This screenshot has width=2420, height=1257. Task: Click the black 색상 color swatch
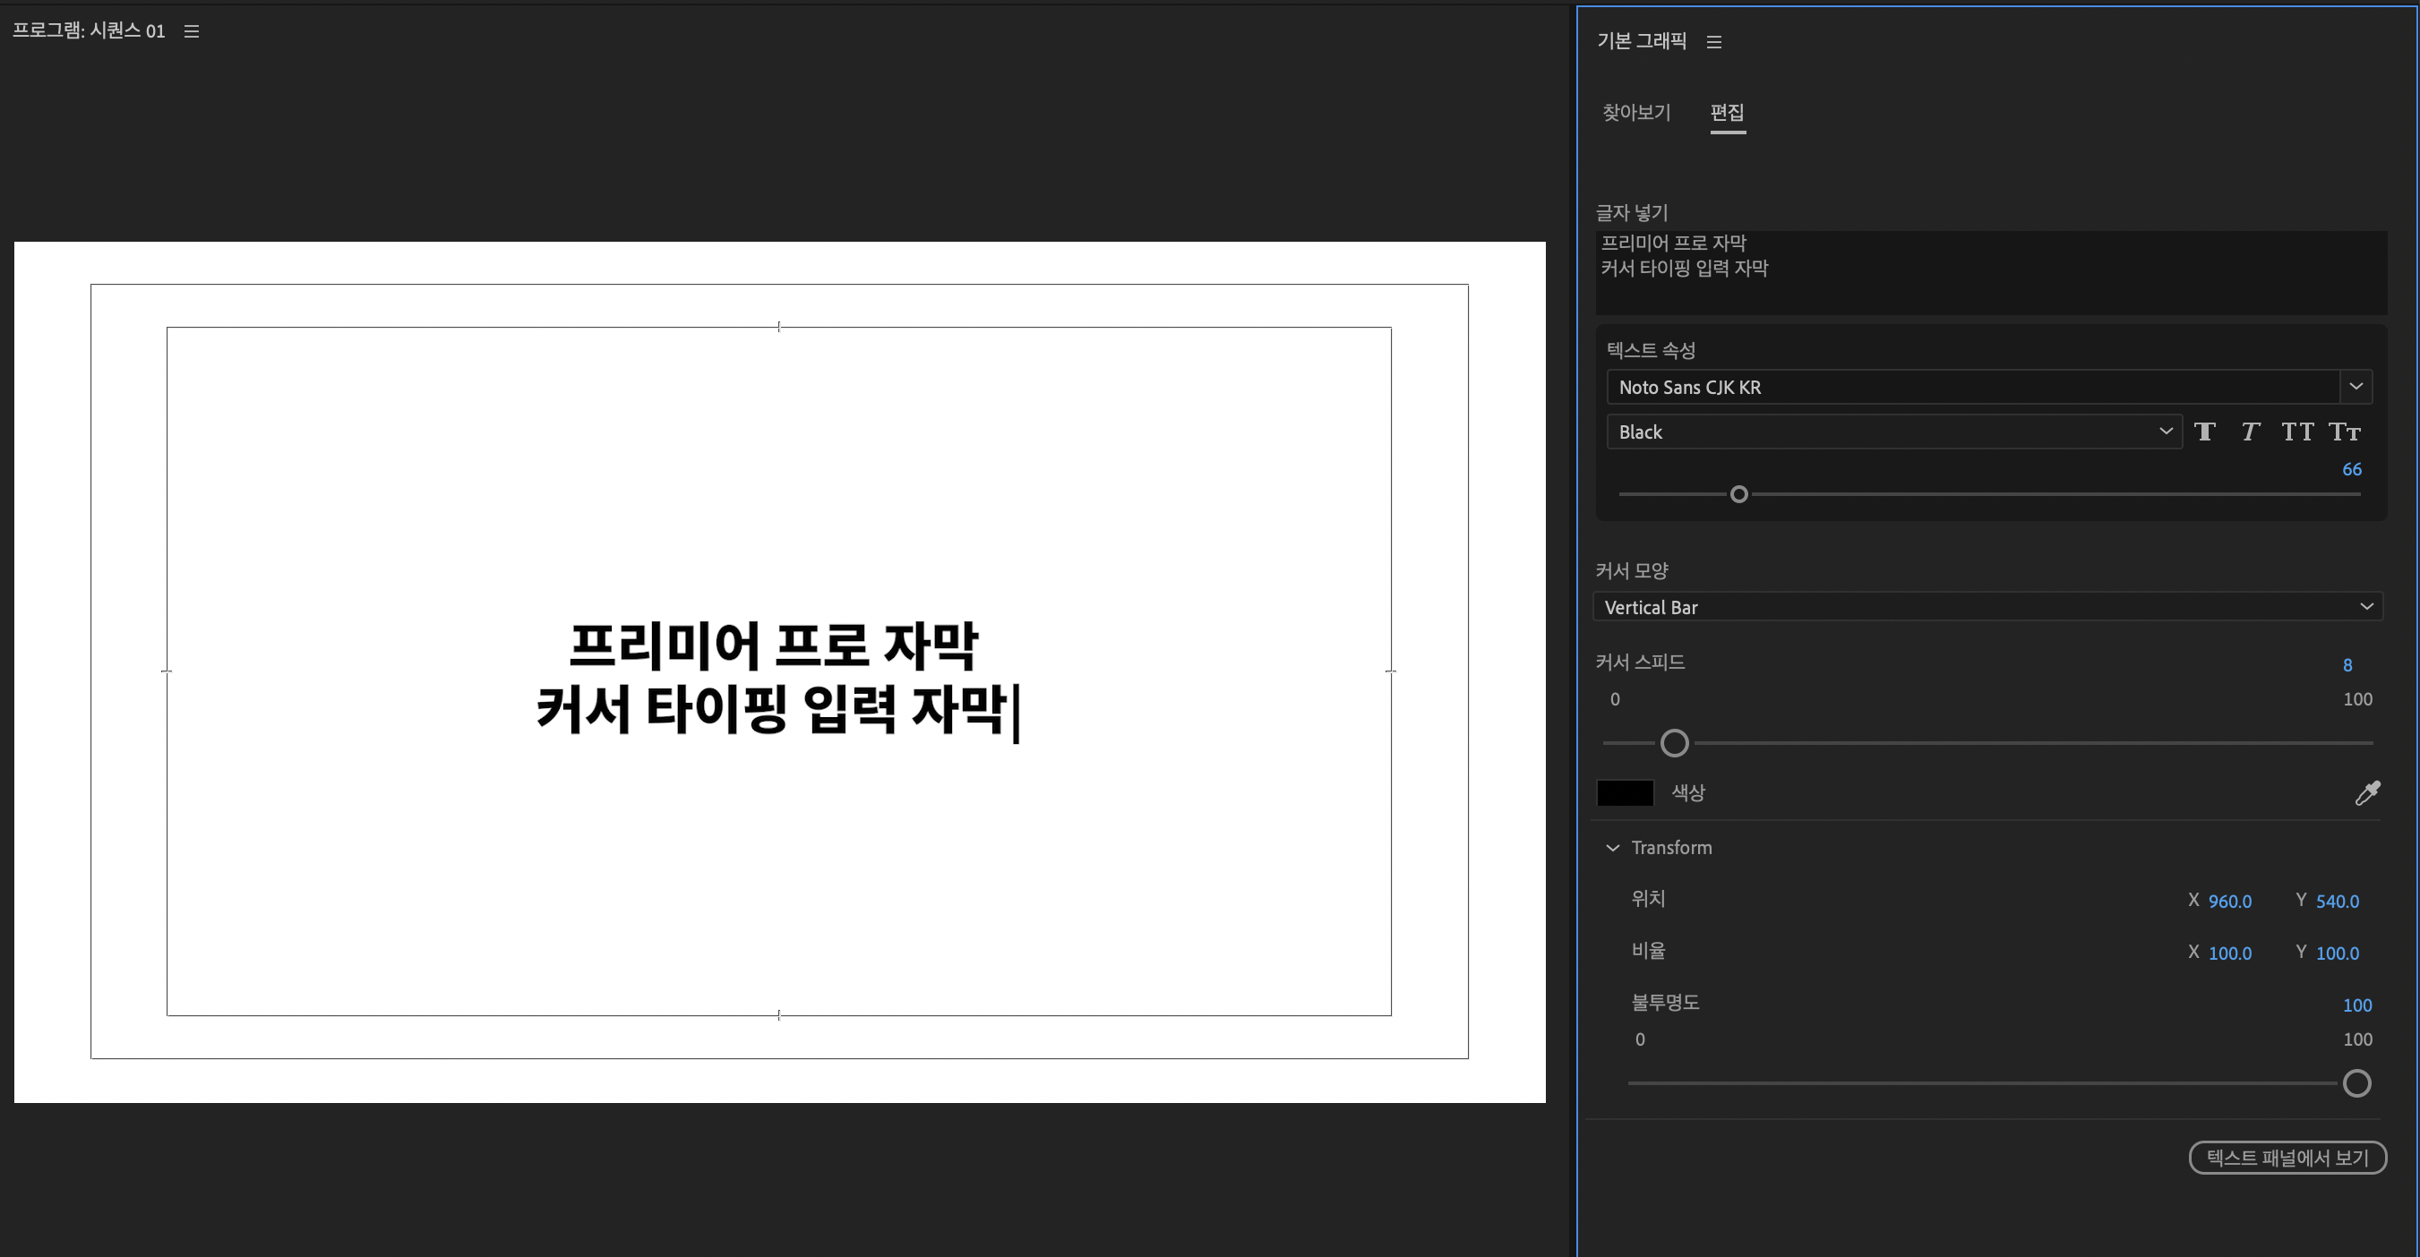[x=1626, y=793]
